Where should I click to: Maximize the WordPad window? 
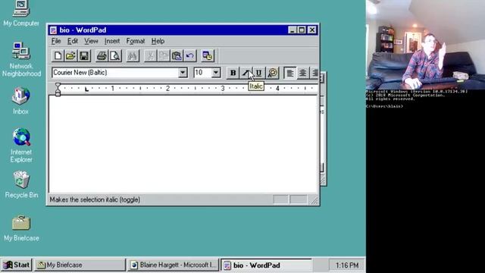coord(302,30)
